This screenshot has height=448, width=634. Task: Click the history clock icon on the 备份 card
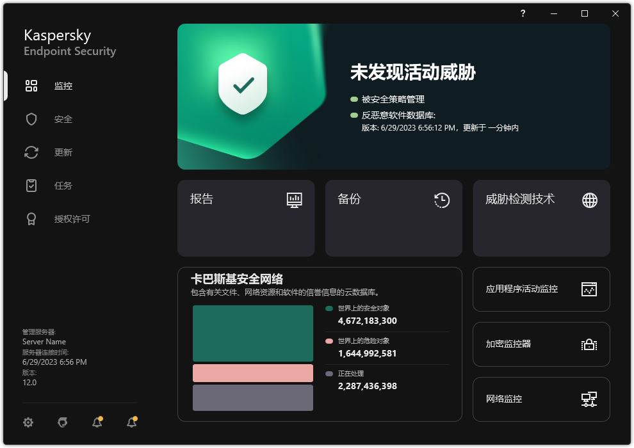[441, 200]
